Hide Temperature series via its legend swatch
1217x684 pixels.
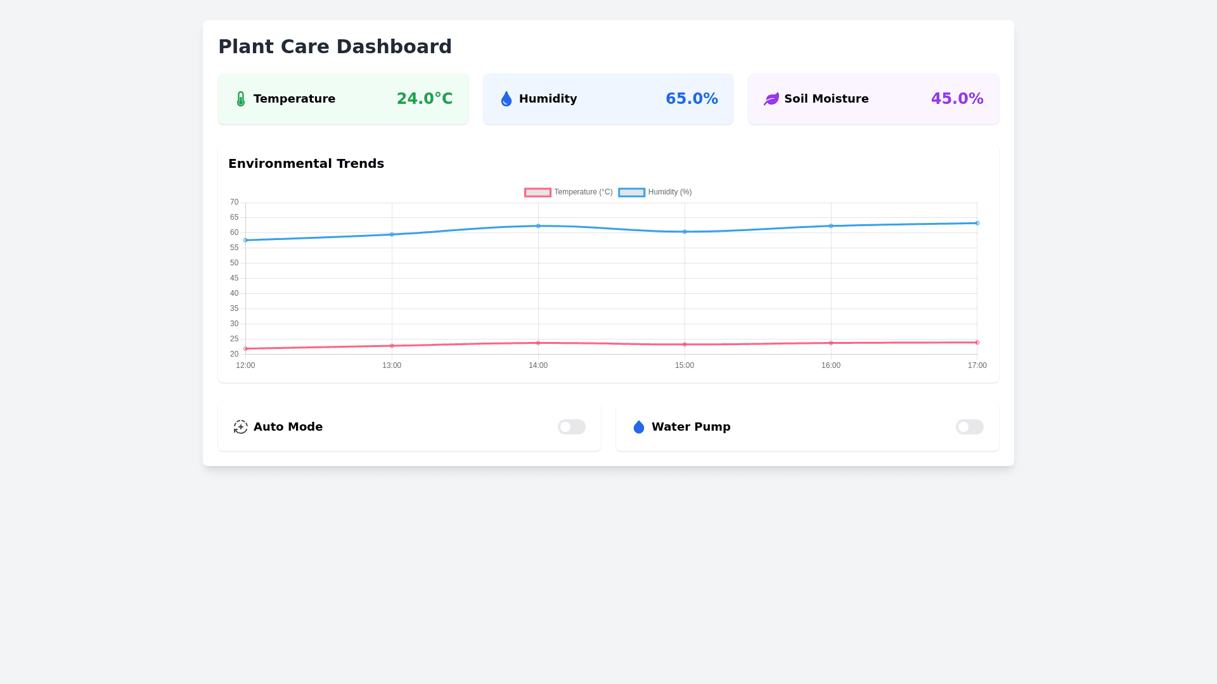[538, 193]
